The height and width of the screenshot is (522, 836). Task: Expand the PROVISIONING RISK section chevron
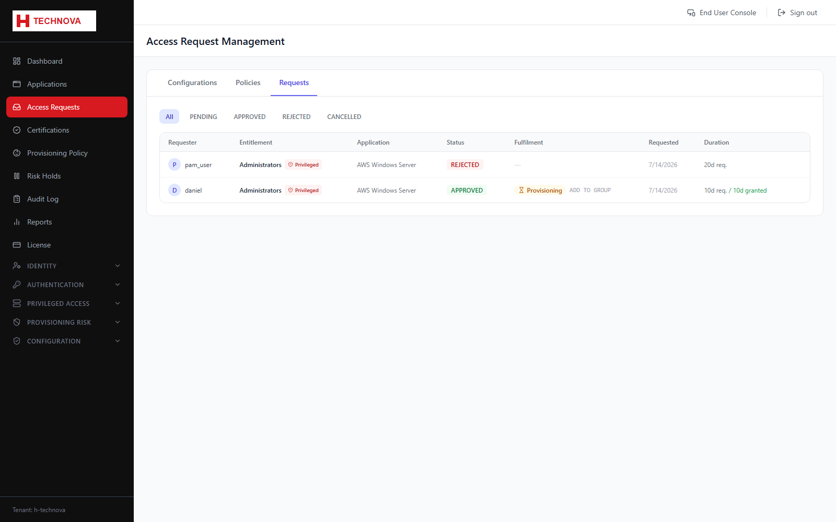click(x=118, y=322)
